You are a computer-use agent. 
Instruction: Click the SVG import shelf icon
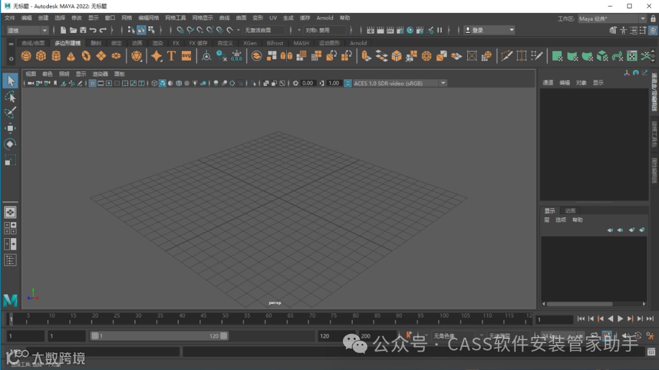[x=186, y=56]
